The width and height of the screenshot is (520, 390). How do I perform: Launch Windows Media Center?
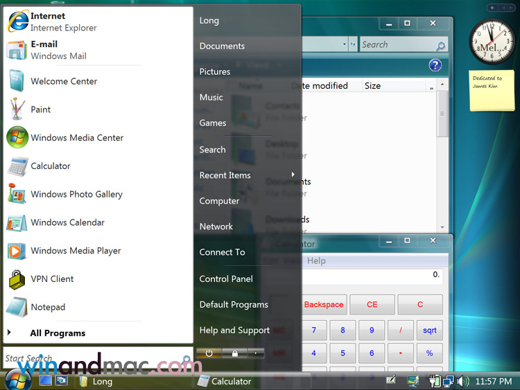[x=76, y=138]
